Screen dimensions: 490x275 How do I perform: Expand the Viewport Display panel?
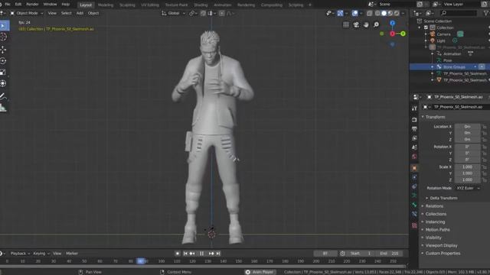click(x=439, y=245)
